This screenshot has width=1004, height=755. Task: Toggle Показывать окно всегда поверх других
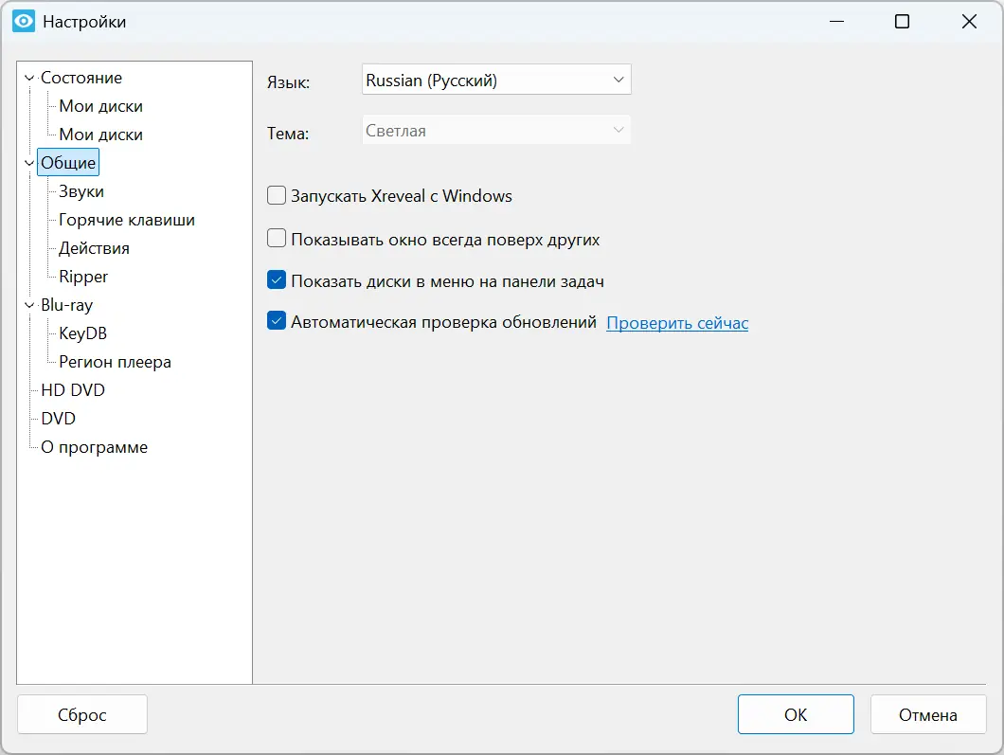click(277, 239)
